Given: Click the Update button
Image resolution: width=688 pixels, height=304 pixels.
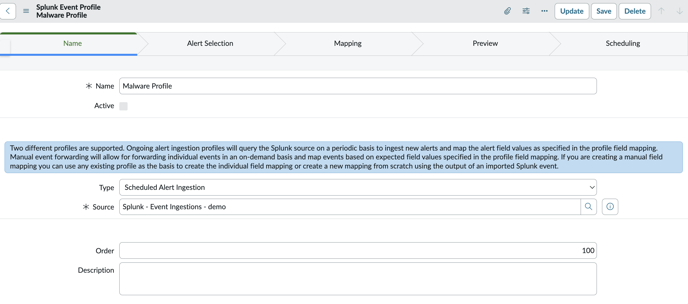Looking at the screenshot, I should 572,11.
